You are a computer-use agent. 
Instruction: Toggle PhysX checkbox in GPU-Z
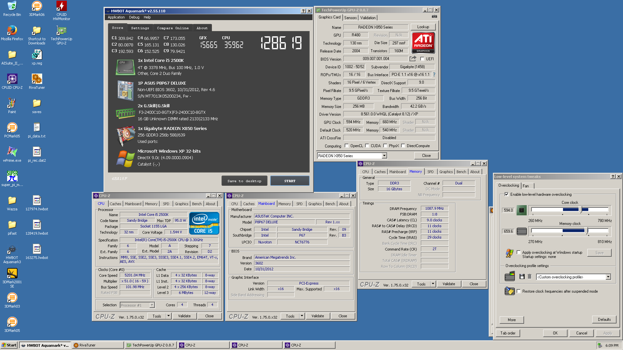(385, 146)
